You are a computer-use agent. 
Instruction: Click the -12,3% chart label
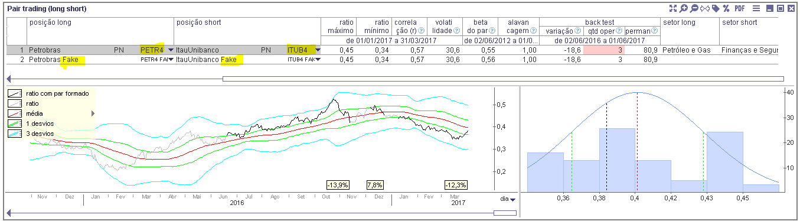pyautogui.click(x=456, y=185)
